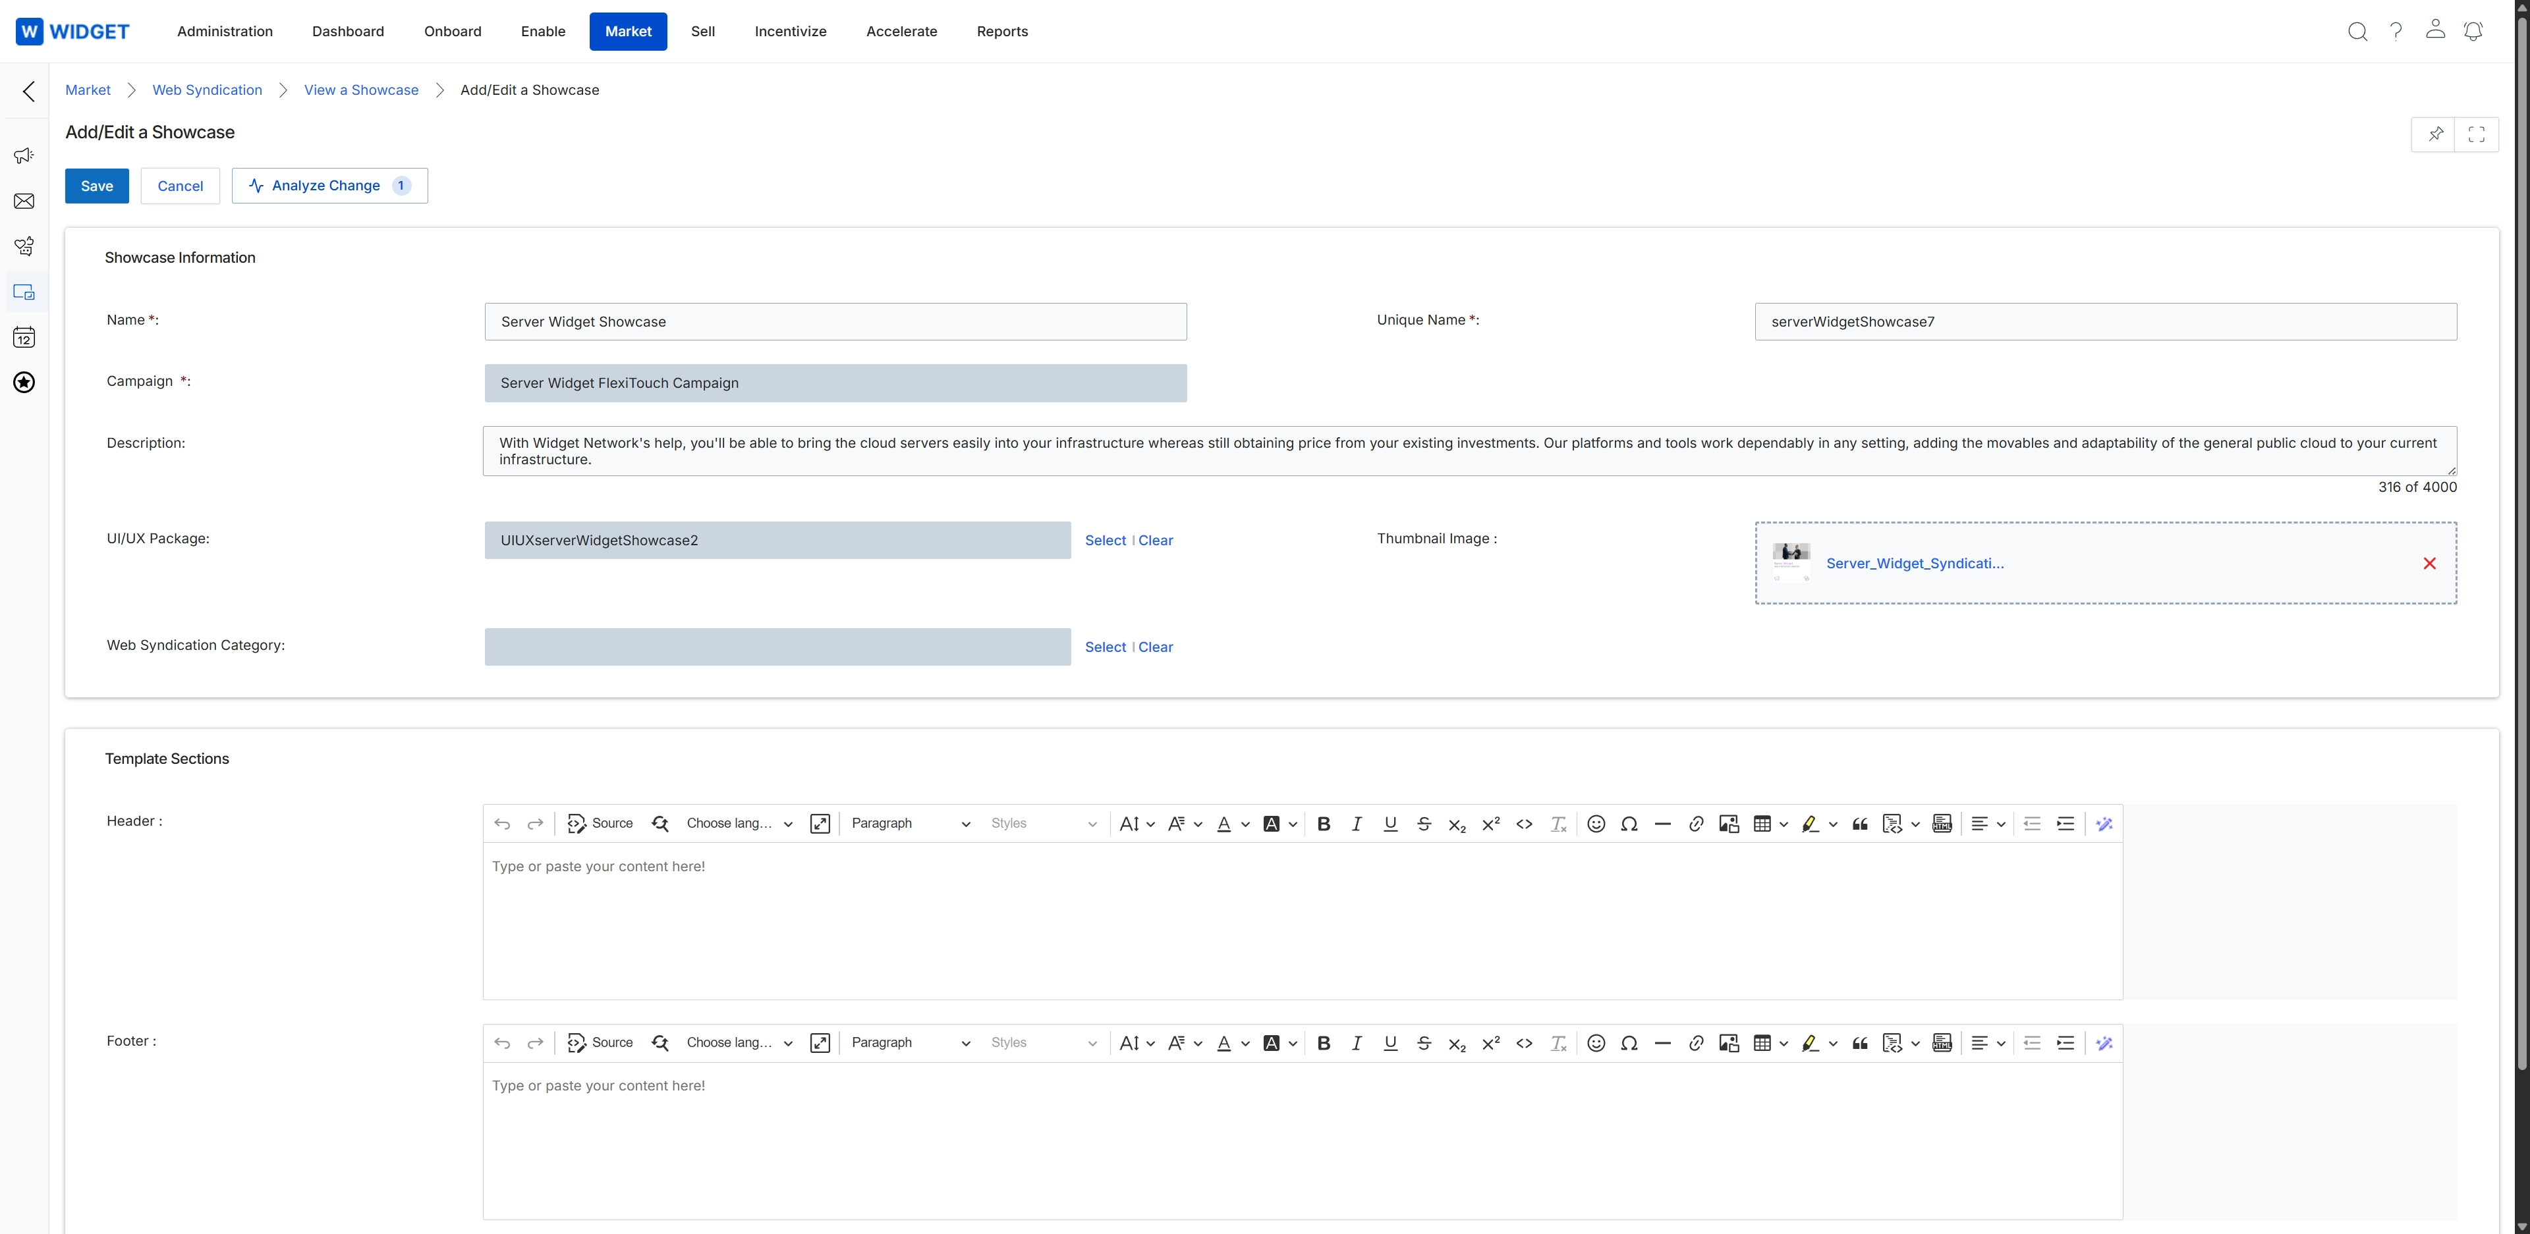Open font color picker in Header editor
Image resolution: width=2530 pixels, height=1234 pixels.
(x=1231, y=824)
